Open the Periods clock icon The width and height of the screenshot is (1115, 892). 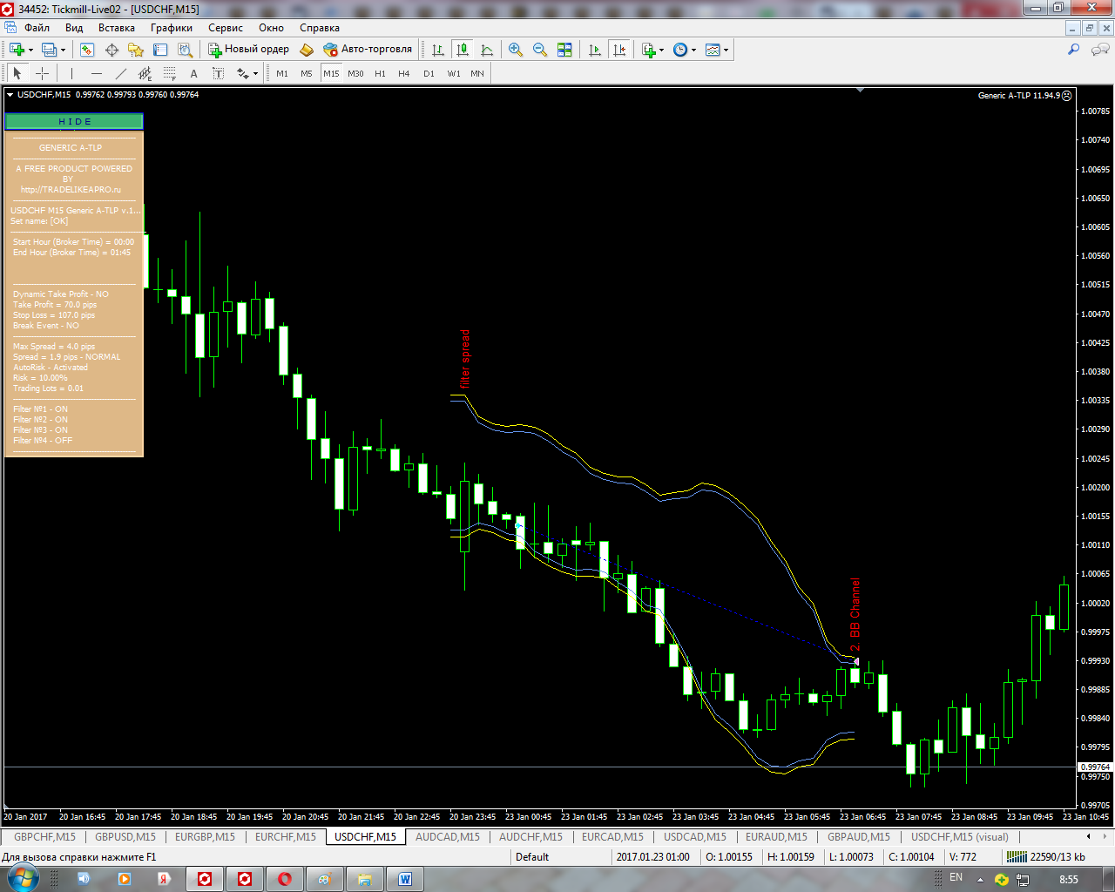[680, 50]
